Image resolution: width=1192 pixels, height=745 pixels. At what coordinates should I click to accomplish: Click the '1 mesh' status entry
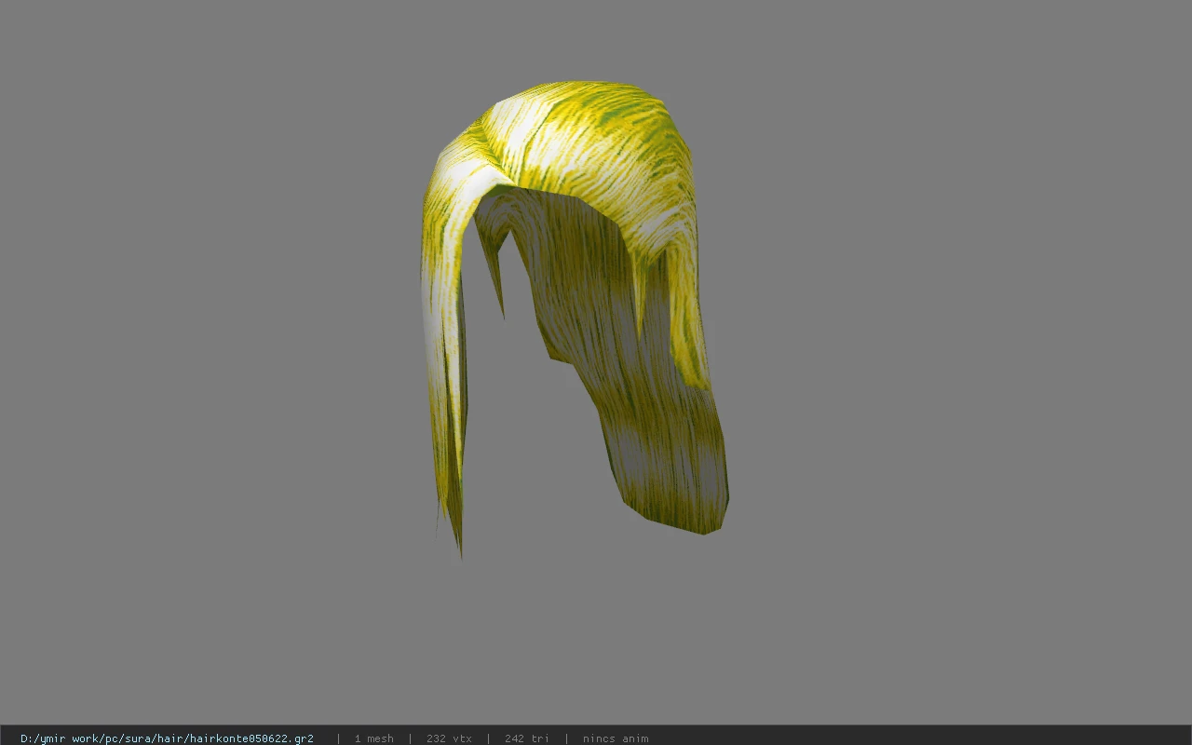point(373,738)
